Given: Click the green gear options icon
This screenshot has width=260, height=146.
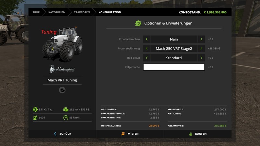Looking at the screenshot, I should 138,23.
